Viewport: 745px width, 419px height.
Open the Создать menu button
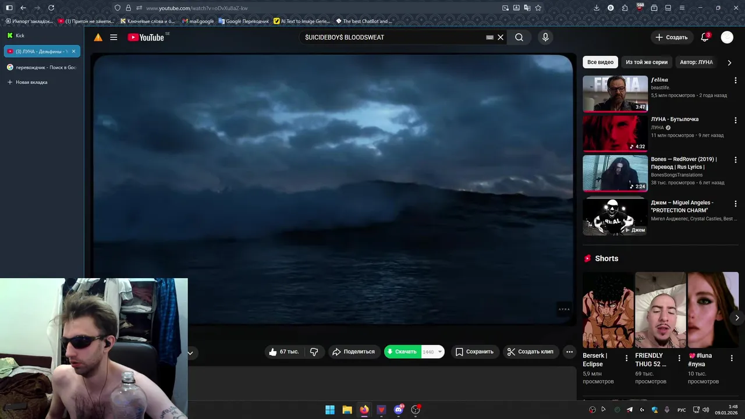point(672,37)
